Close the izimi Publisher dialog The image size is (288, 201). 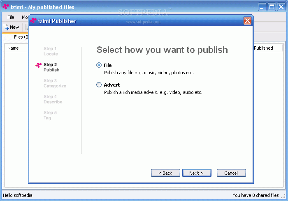tap(247, 21)
